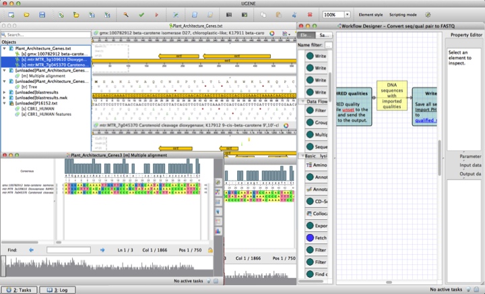The image size is (485, 294).
Task: Click the green Validate workflow checkmark icon
Action: pyautogui.click(x=141, y=14)
